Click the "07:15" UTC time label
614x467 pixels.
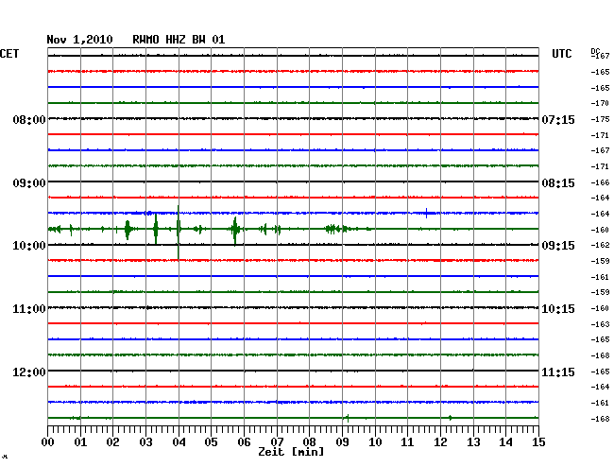click(x=558, y=119)
